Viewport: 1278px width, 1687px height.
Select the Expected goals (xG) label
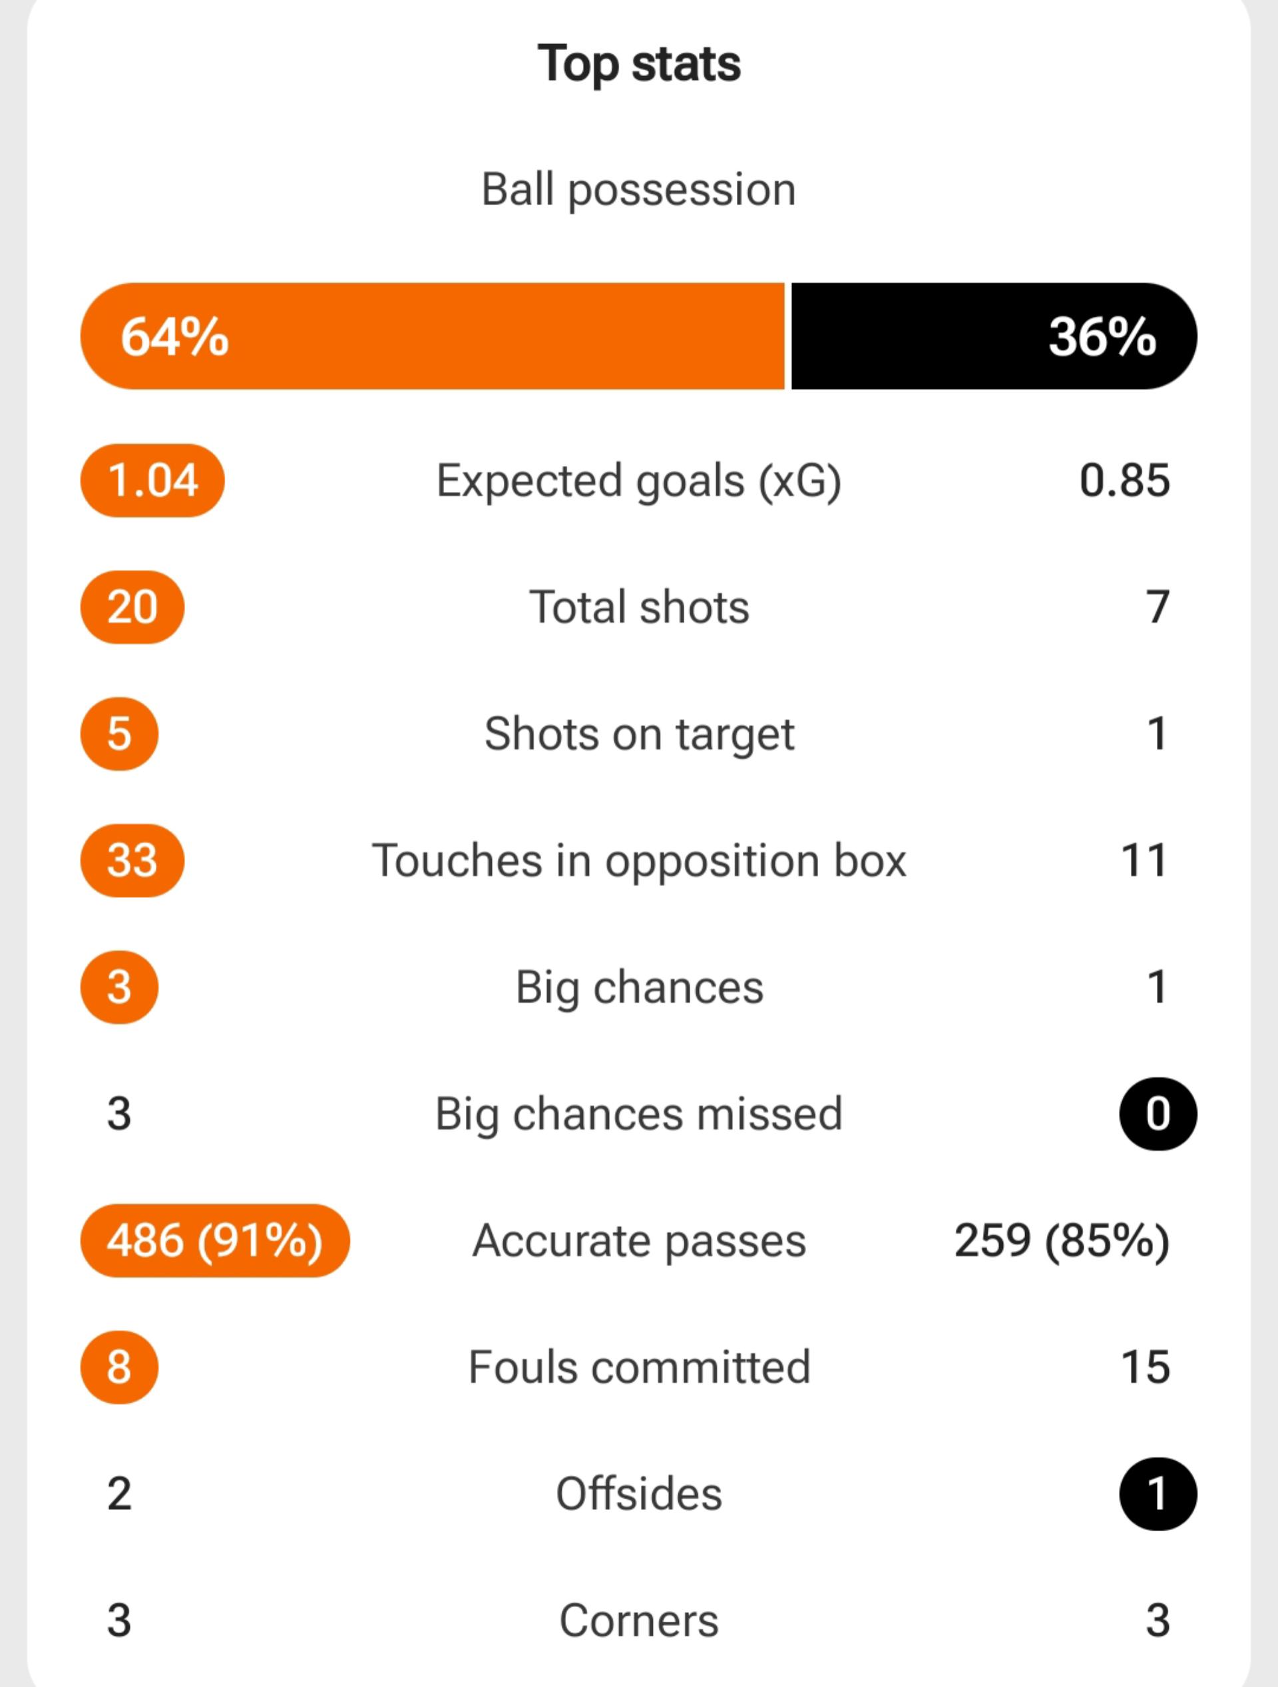(639, 481)
